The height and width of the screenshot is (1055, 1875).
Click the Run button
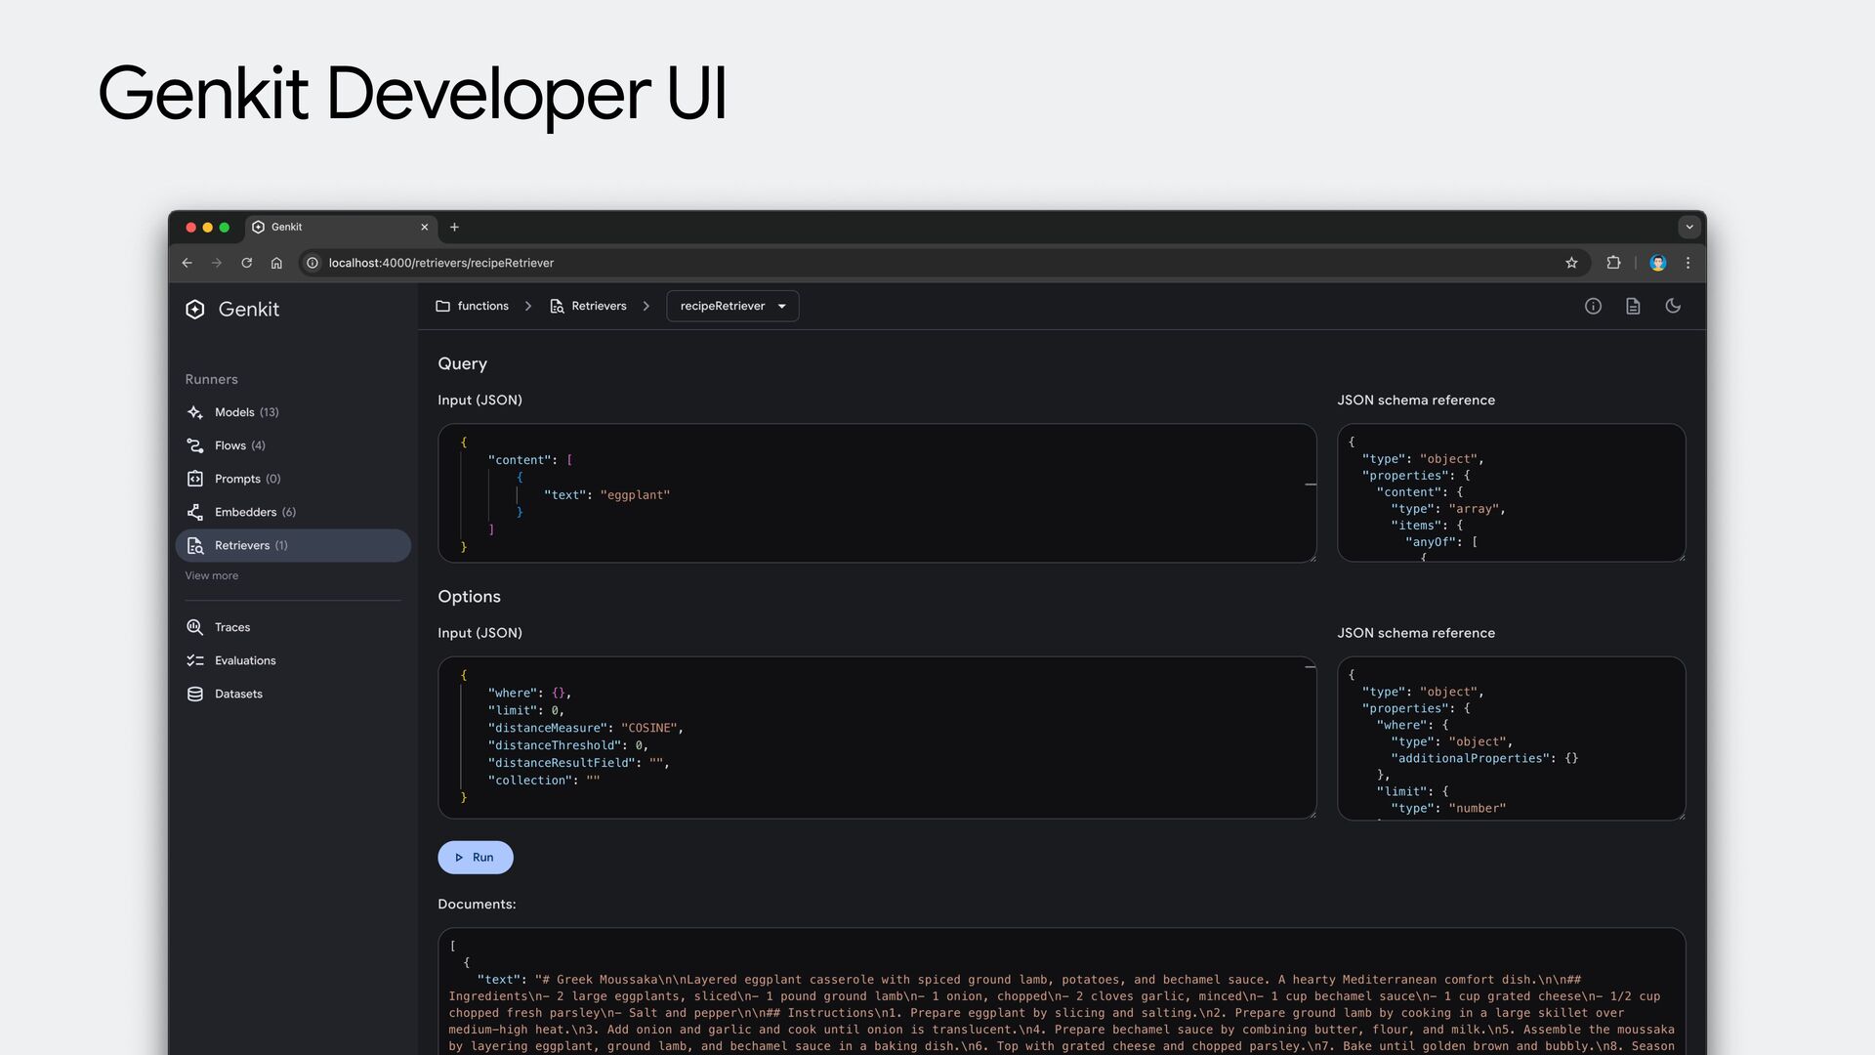[x=475, y=857]
